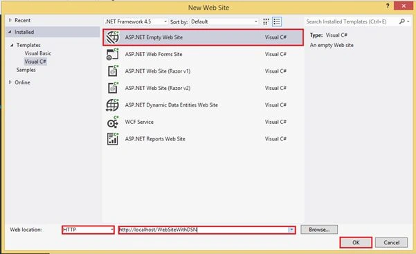This screenshot has width=416, height=254.
Task: Click the ASP.NET Reports Web Site icon
Action: 113,139
